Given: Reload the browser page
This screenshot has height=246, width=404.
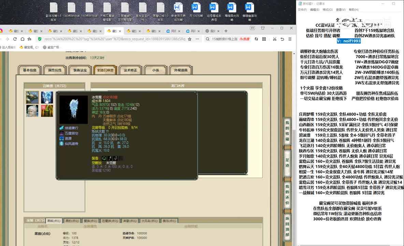Looking at the screenshot, I should [x=15, y=39].
